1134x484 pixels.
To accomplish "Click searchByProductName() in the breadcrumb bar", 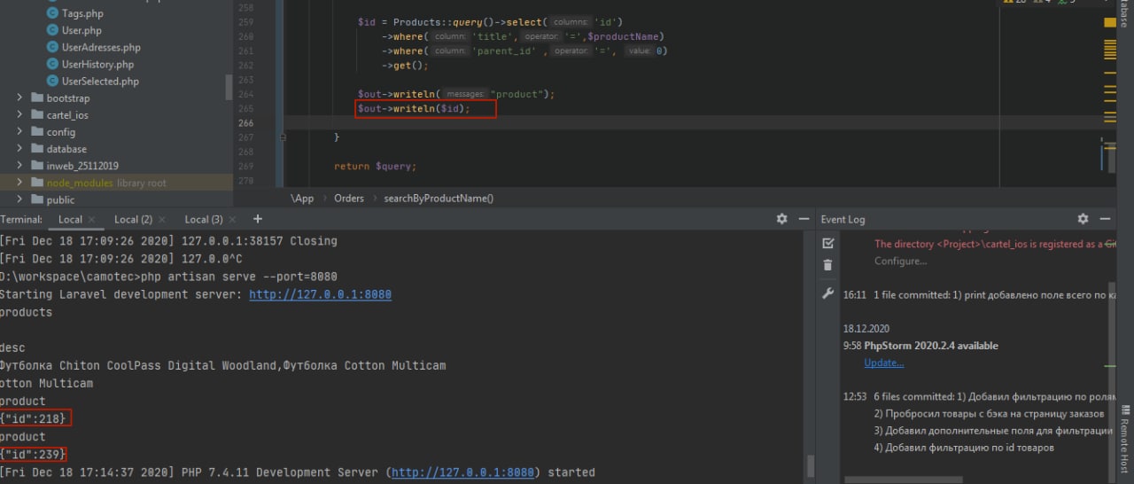I will (439, 199).
